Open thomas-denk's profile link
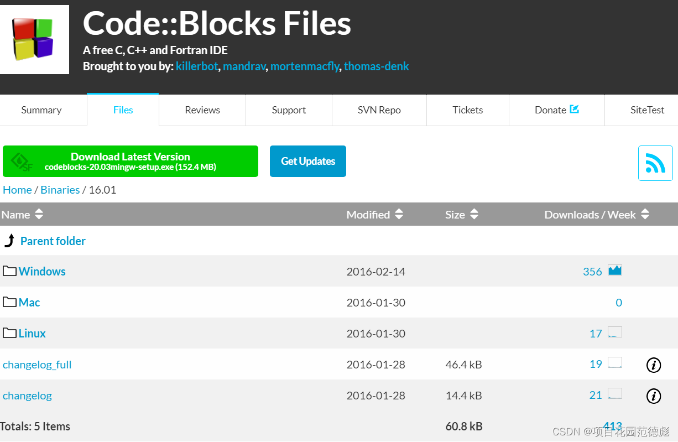 377,66
